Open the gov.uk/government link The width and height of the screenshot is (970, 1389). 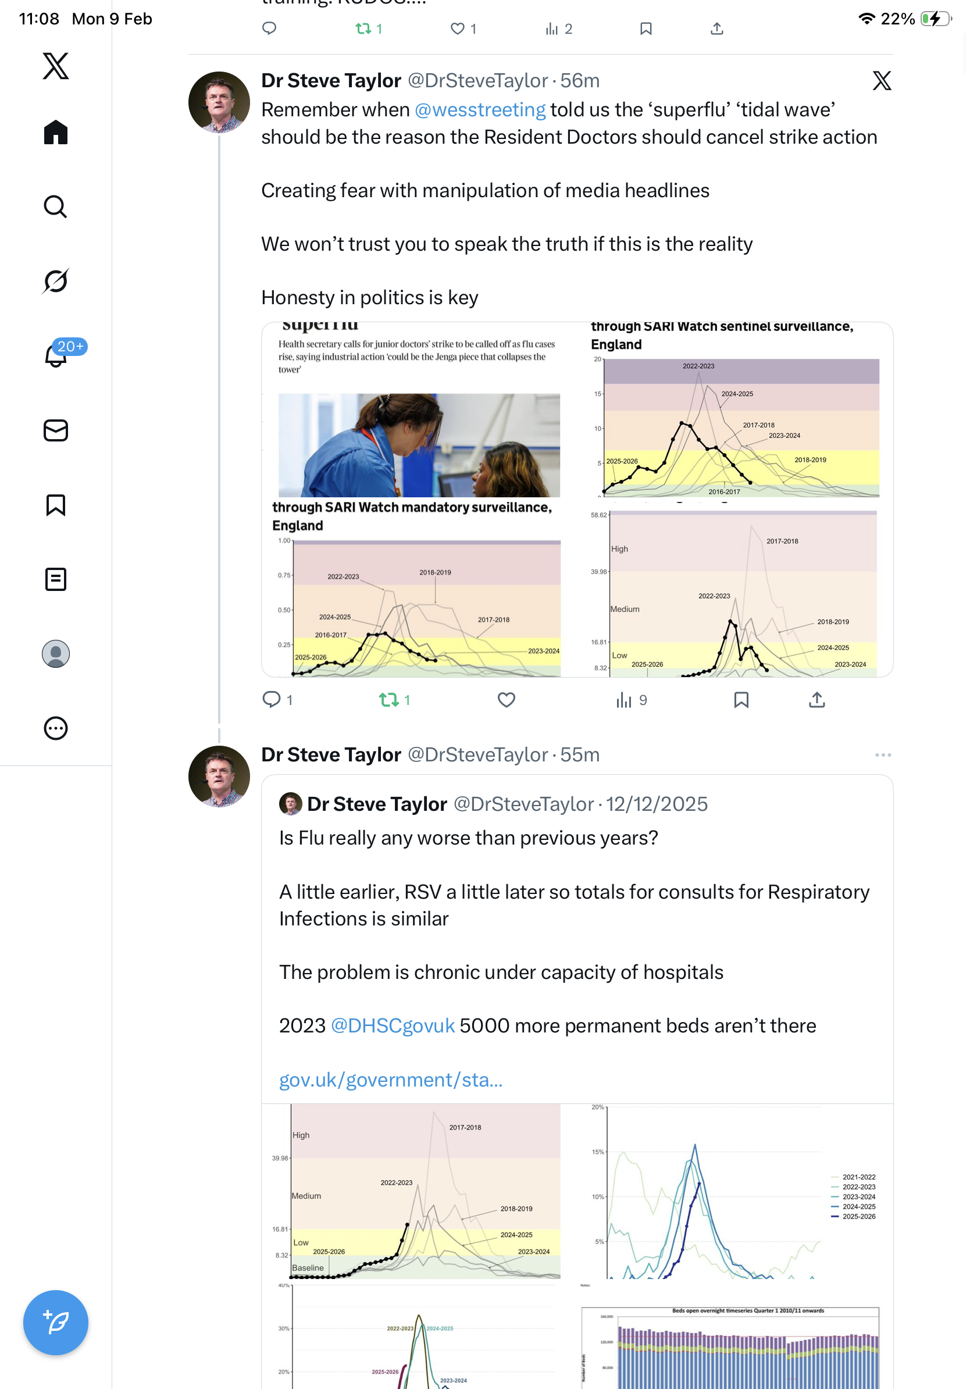pos(391,1079)
